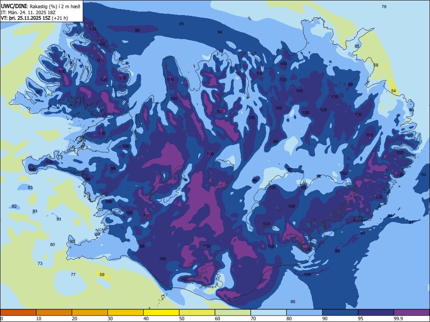Select the light blue 80–90 legend swatch
Image resolution: width=430 pixels, height=322 pixels.
pyautogui.click(x=304, y=313)
